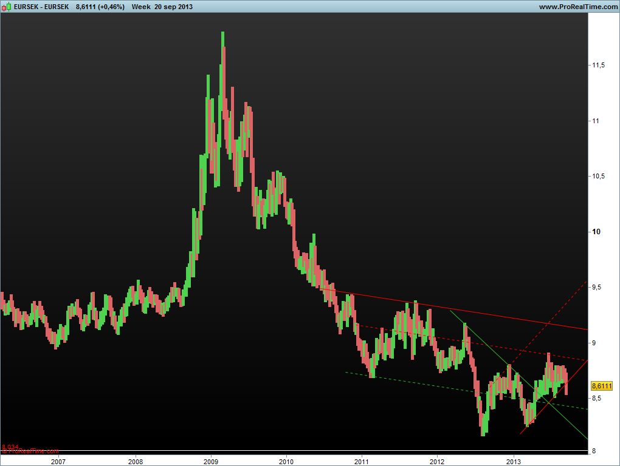This screenshot has width=620, height=466.
Task: Click the 8 level on the price axis
Action: [x=594, y=450]
